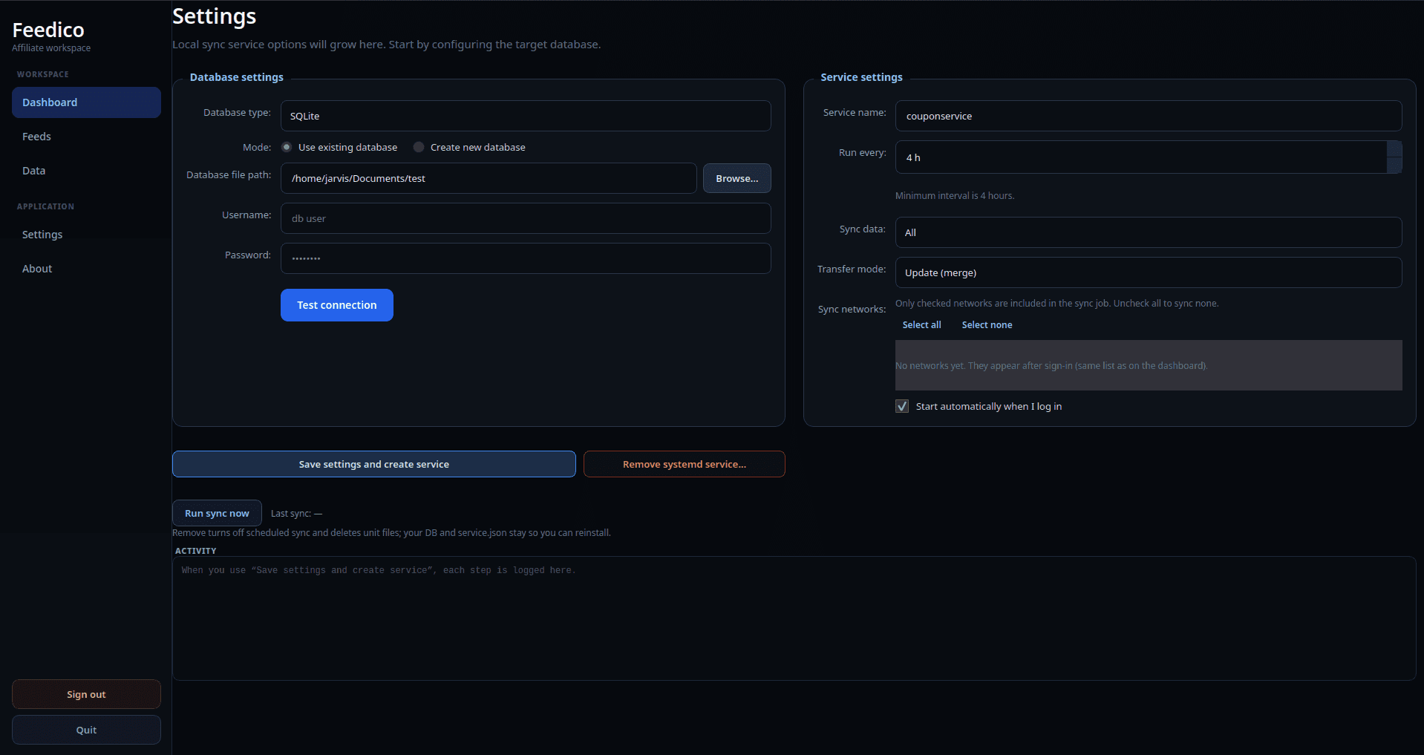Viewport: 1424px width, 755px height.
Task: Quit the application via Quit button
Action: (86, 730)
